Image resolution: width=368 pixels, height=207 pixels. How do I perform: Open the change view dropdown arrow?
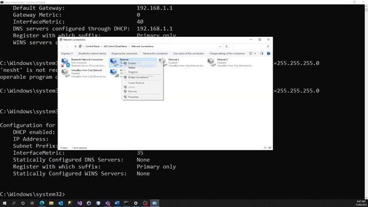coord(255,53)
